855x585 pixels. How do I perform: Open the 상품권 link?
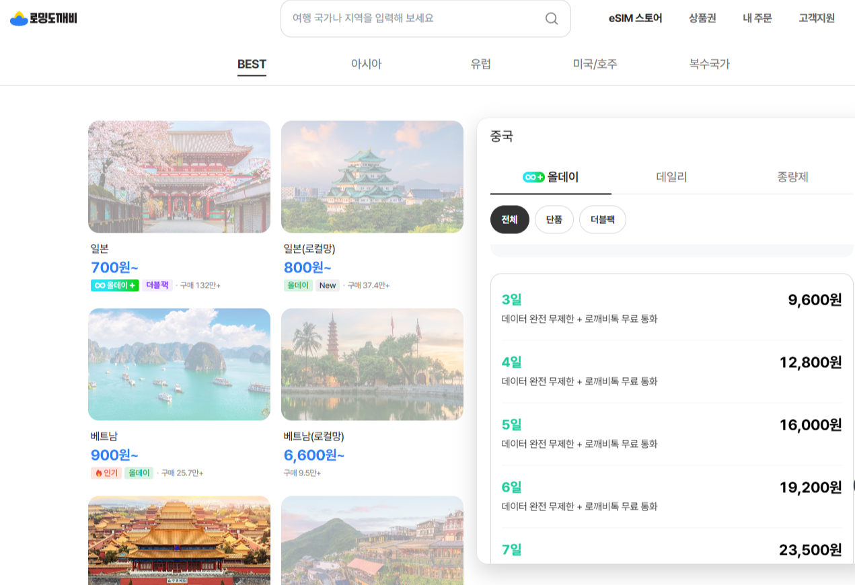(x=702, y=18)
